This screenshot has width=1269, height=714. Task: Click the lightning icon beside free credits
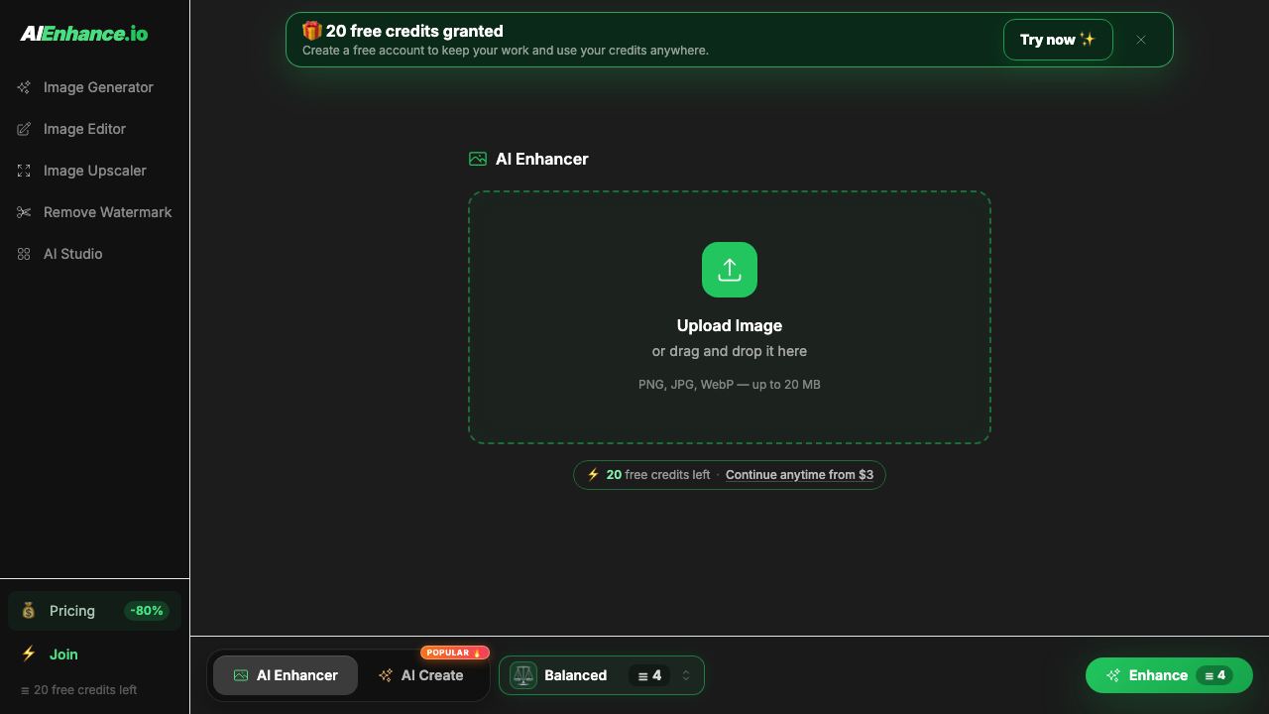pos(593,474)
